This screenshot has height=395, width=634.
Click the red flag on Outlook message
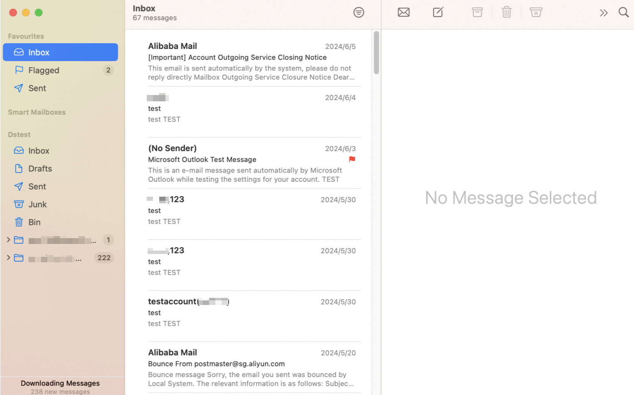(352, 159)
